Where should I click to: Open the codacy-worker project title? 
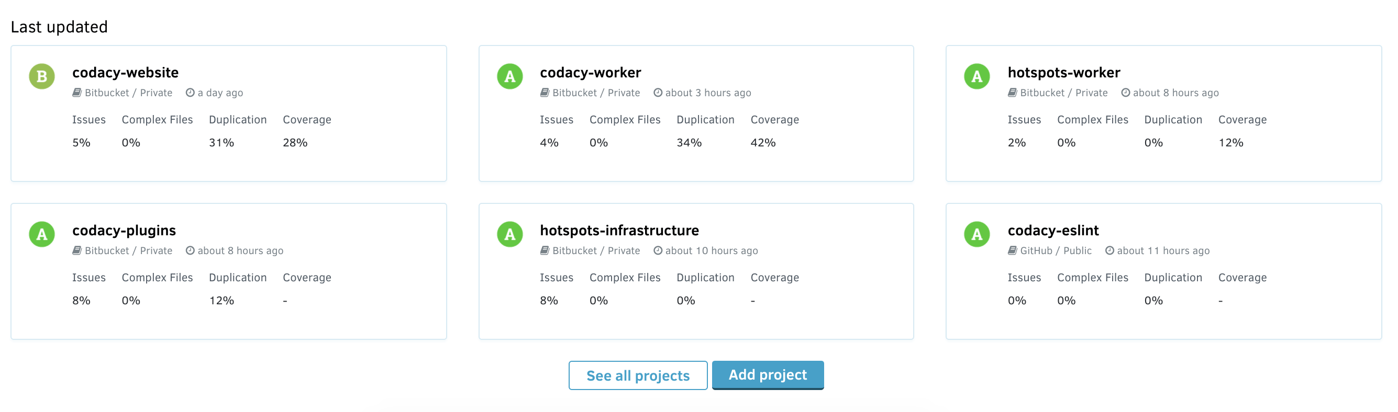tap(591, 73)
